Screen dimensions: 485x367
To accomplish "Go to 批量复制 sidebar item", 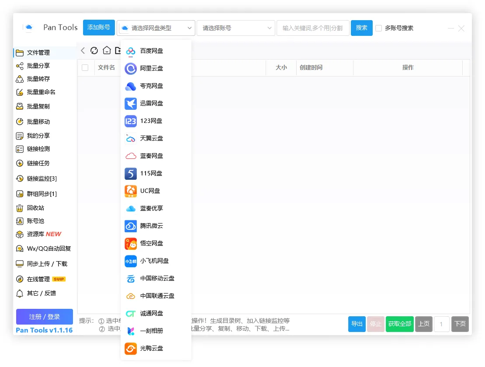I will click(45, 106).
